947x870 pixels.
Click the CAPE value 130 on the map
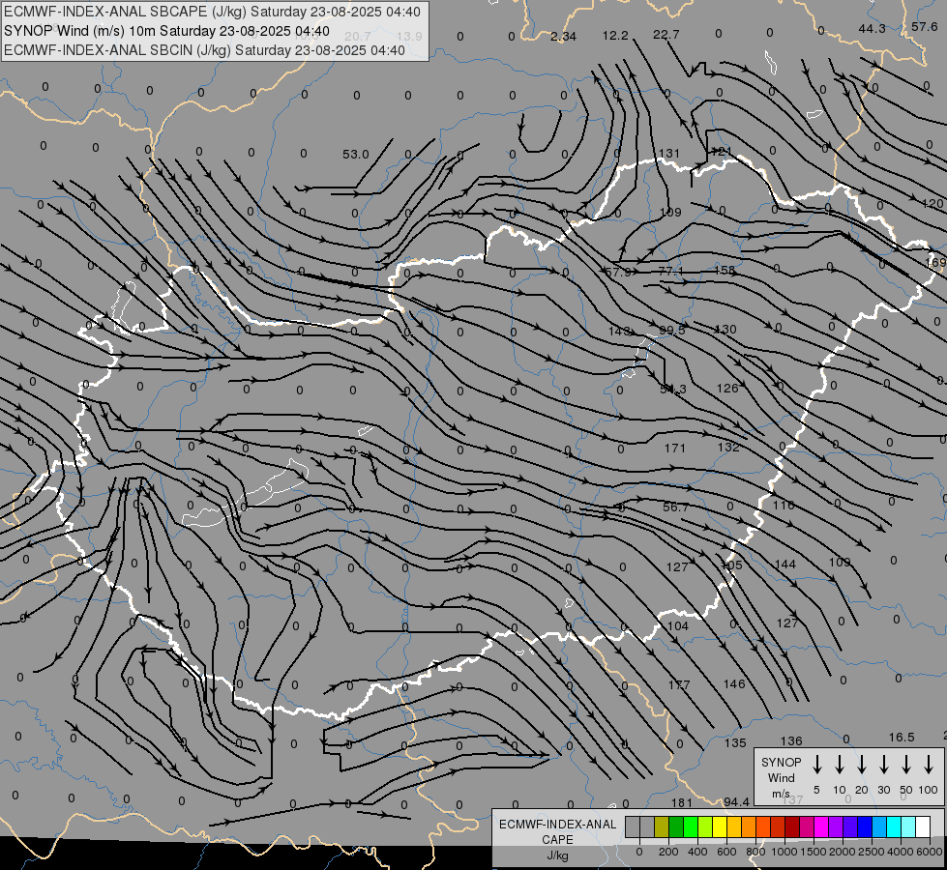725,329
